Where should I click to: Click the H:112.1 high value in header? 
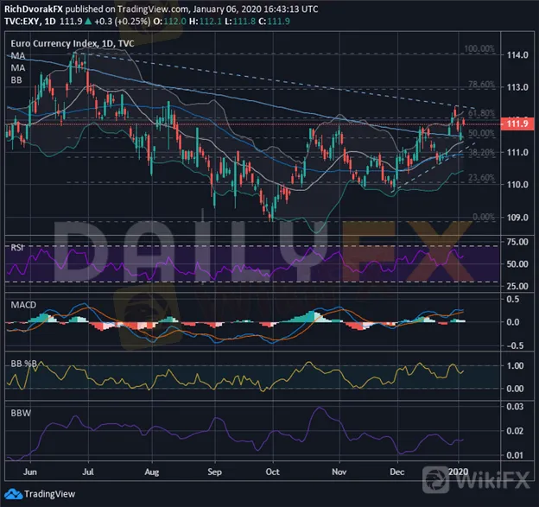click(x=206, y=22)
